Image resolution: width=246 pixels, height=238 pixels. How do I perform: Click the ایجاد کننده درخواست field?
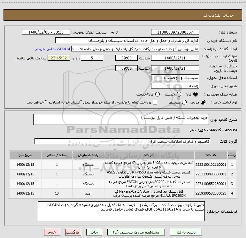coord(135,49)
